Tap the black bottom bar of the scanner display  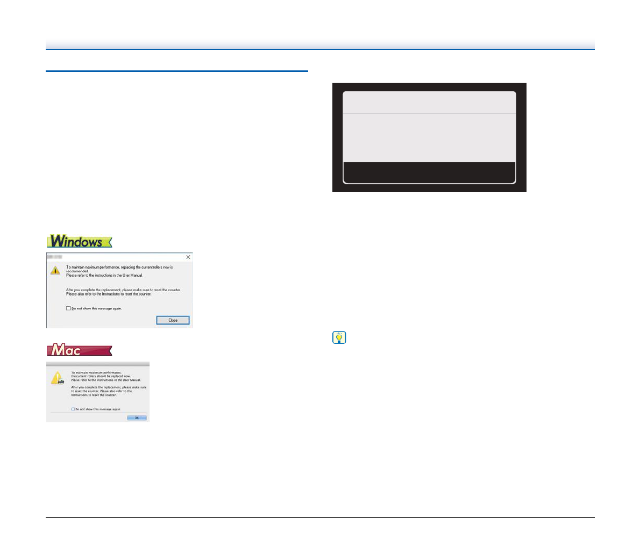429,172
